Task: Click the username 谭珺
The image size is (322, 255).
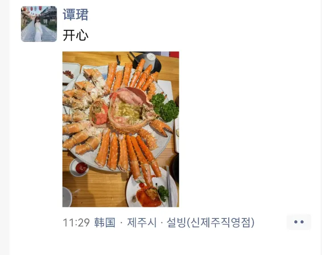Action: [75, 14]
